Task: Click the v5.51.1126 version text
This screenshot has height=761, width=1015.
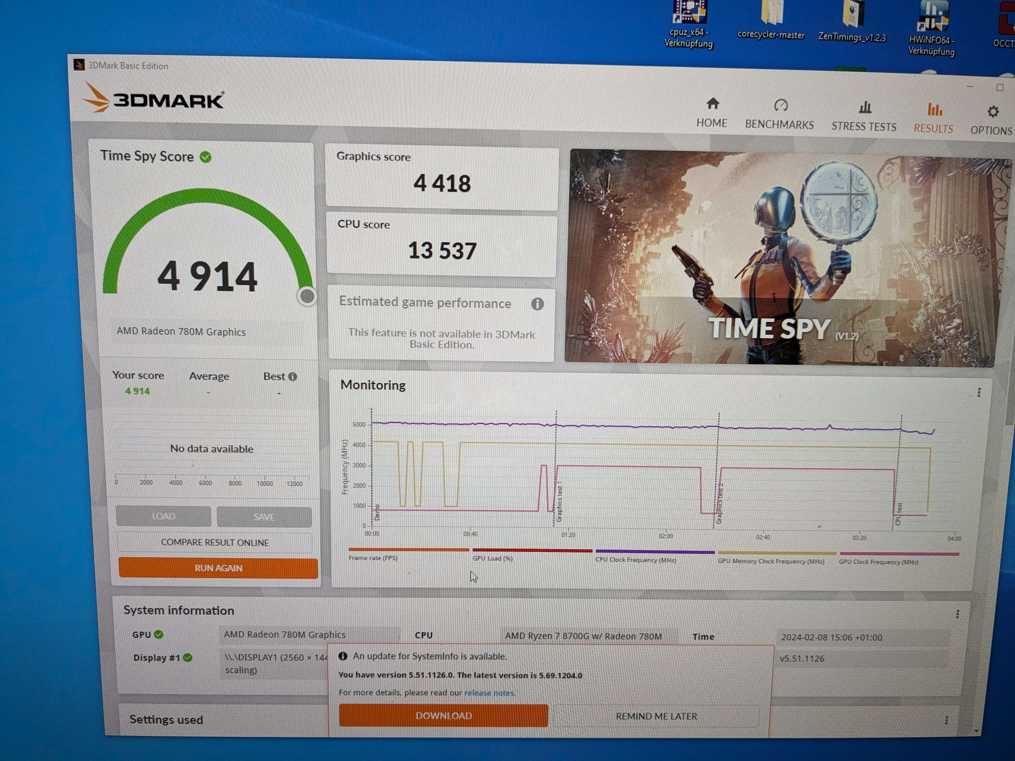Action: click(x=802, y=659)
